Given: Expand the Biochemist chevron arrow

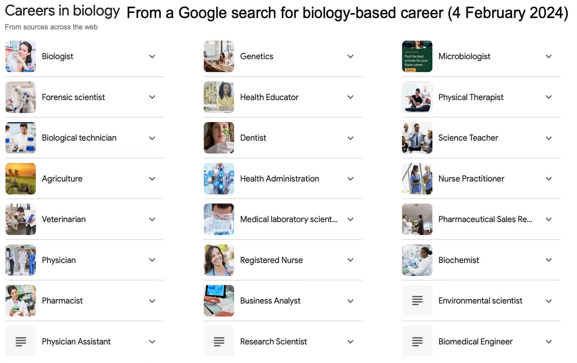Looking at the screenshot, I should click(x=548, y=260).
